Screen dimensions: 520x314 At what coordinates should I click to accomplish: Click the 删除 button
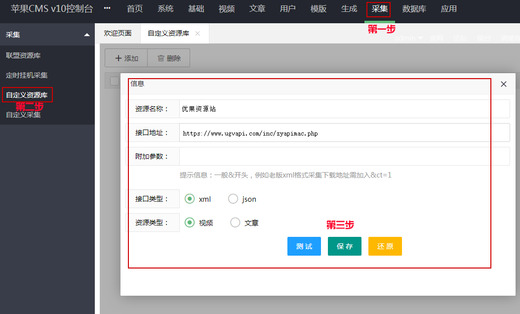click(169, 58)
